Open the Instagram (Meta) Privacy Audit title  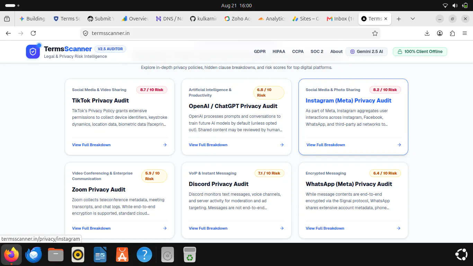coord(348,100)
